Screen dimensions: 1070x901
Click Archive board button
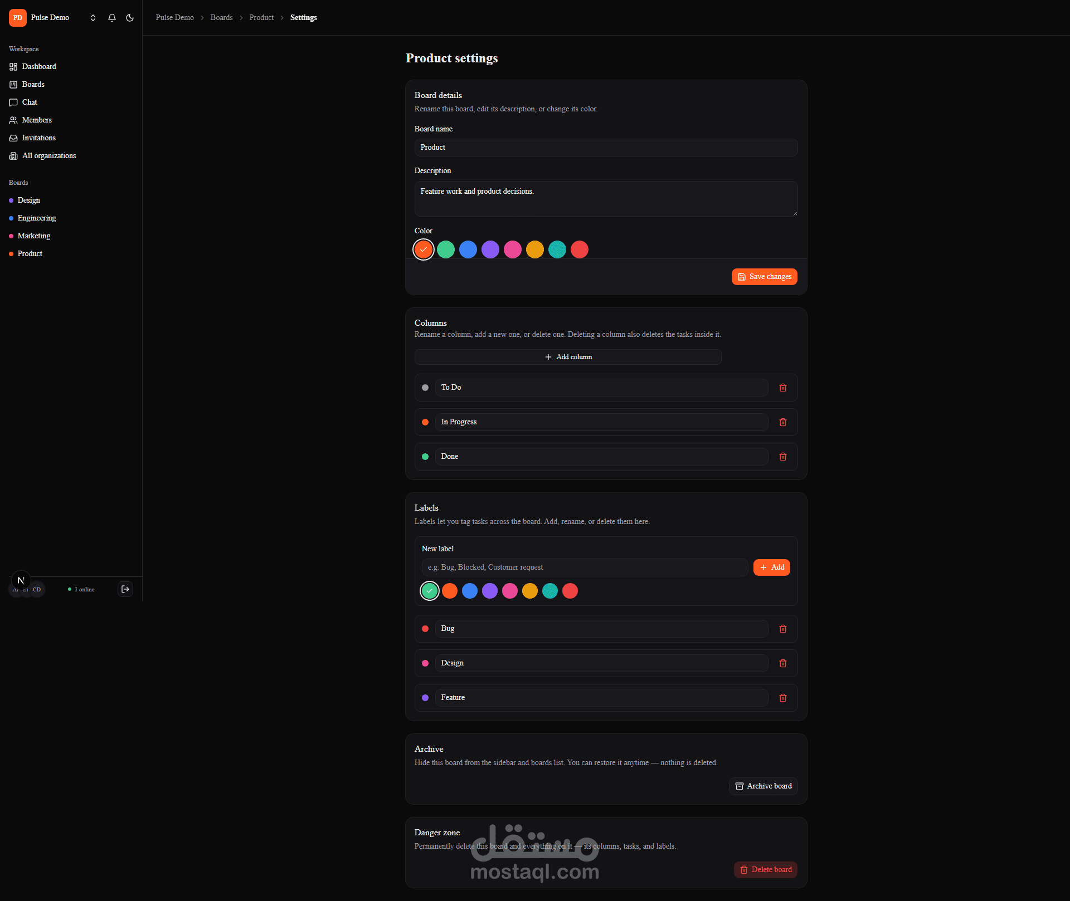tap(763, 786)
